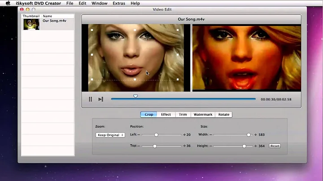
Task: Open the Apple menu
Action: tap(8, 3)
